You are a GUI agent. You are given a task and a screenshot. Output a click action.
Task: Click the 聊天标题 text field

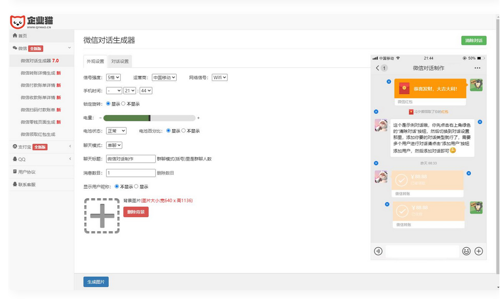[131, 159]
